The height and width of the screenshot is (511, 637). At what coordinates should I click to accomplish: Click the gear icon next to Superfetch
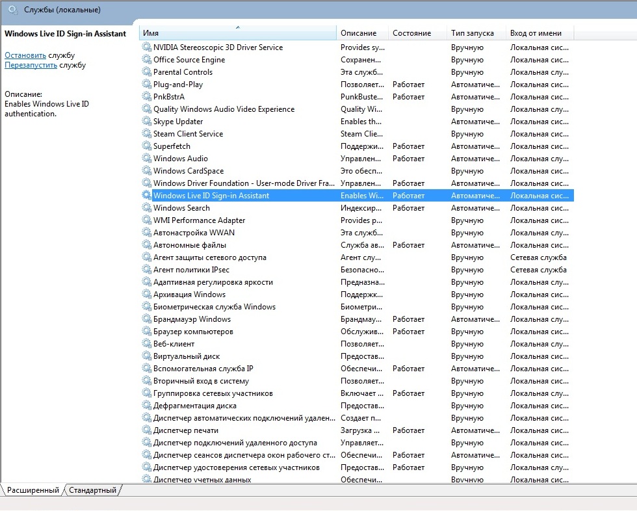[x=147, y=146]
